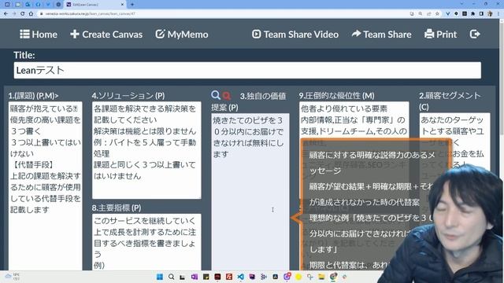The height and width of the screenshot is (283, 504).
Task: Open the extensions puzzle icon
Action: click(x=472, y=14)
